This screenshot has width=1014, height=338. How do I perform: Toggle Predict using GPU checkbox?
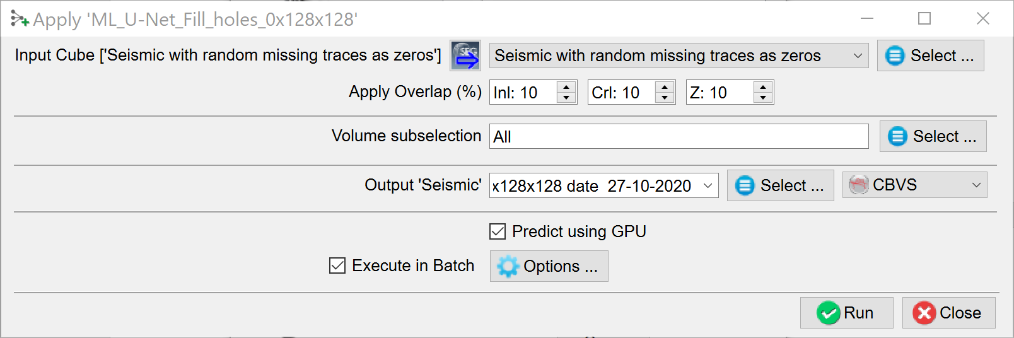pyautogui.click(x=498, y=231)
